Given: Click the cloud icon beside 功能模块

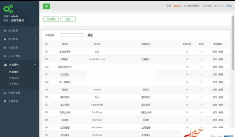Looking at the screenshot, I should point(5,65).
